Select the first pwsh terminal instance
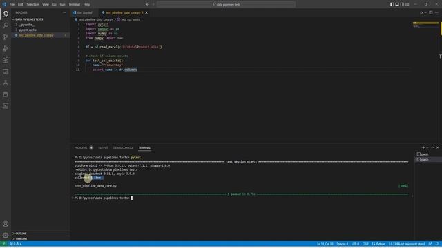Viewport: 442px width, 248px height. click(x=424, y=154)
